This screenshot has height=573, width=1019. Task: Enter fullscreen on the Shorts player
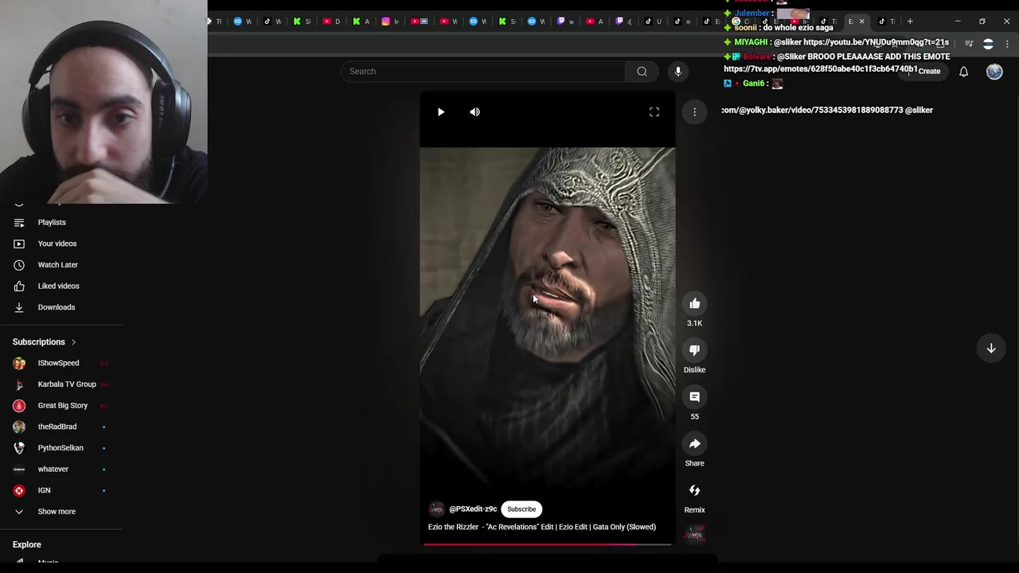(x=654, y=112)
